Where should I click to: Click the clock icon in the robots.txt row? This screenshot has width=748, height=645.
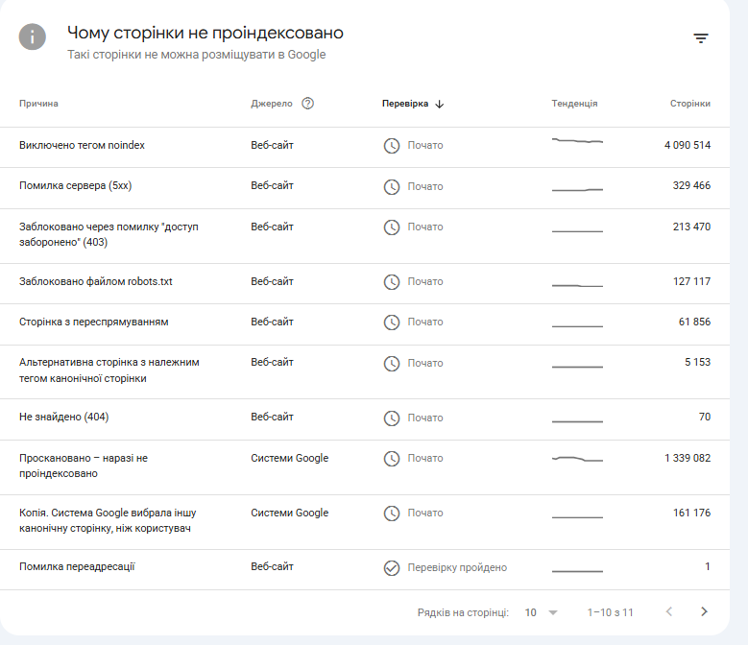pos(392,282)
